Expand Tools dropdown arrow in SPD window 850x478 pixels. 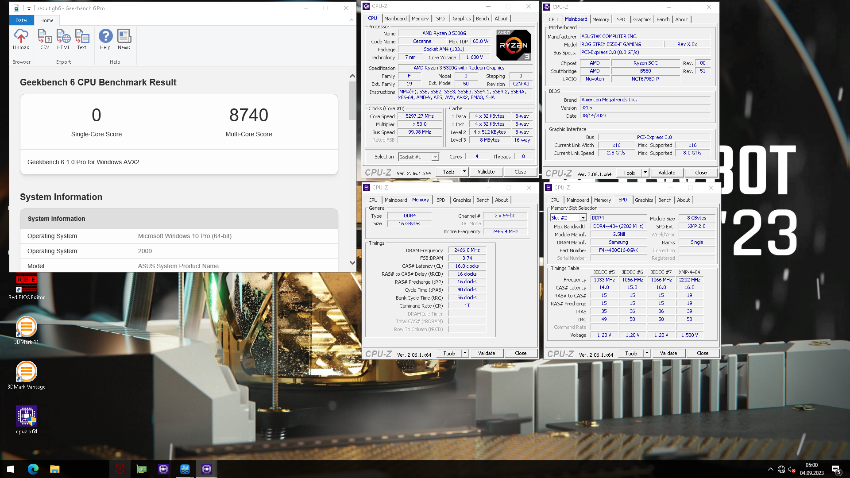(x=647, y=353)
